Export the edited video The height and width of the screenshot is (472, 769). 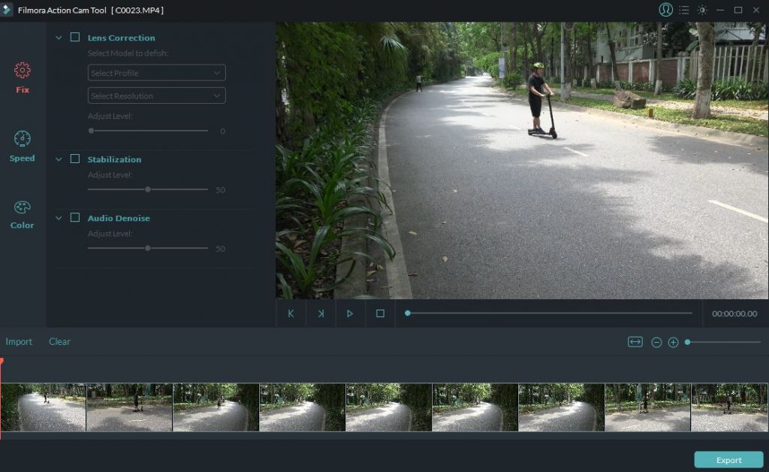pyautogui.click(x=728, y=459)
